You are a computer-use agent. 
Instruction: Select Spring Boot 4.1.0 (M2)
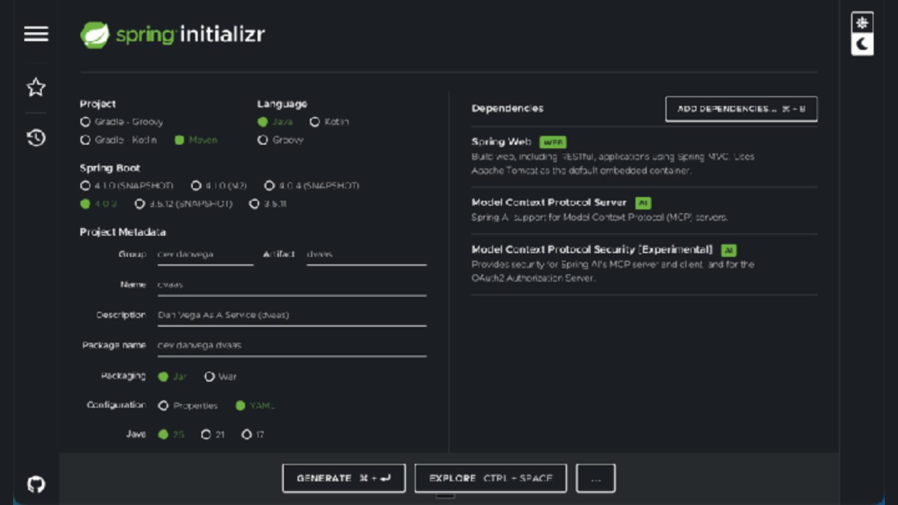[219, 186]
